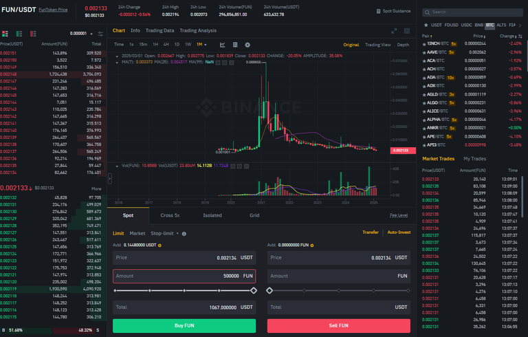Viewport: 528px width, 337px height.
Task: Click the buy Amount input field
Action: (184, 276)
